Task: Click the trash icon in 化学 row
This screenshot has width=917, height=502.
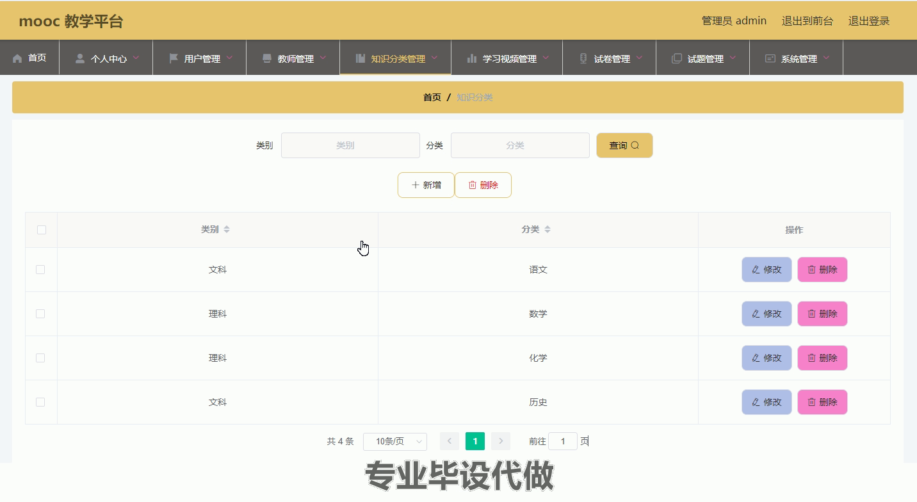Action: pyautogui.click(x=811, y=358)
